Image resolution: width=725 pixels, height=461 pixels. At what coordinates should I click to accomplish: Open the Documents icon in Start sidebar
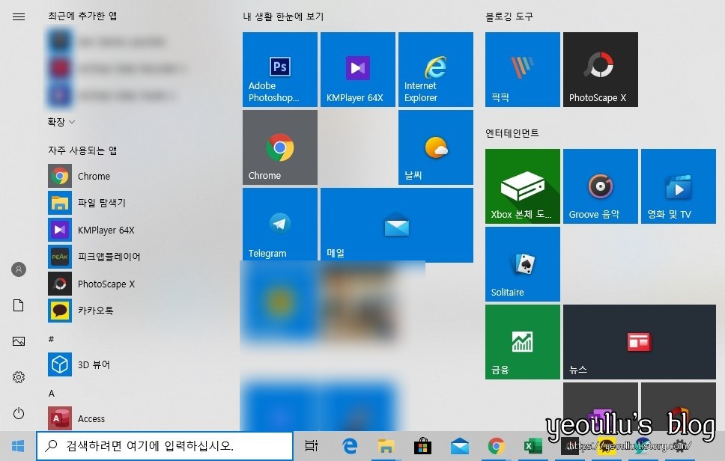19,305
